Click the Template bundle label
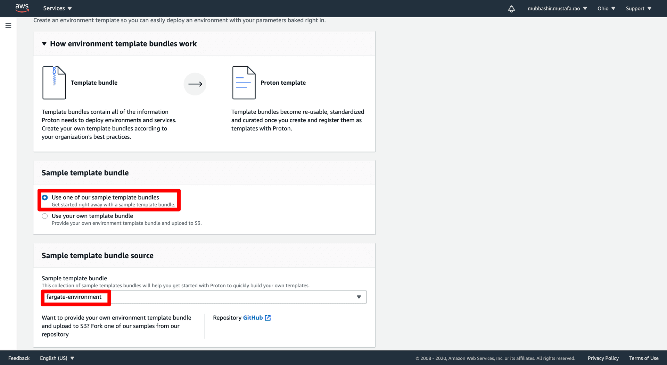The width and height of the screenshot is (667, 365). pos(94,83)
